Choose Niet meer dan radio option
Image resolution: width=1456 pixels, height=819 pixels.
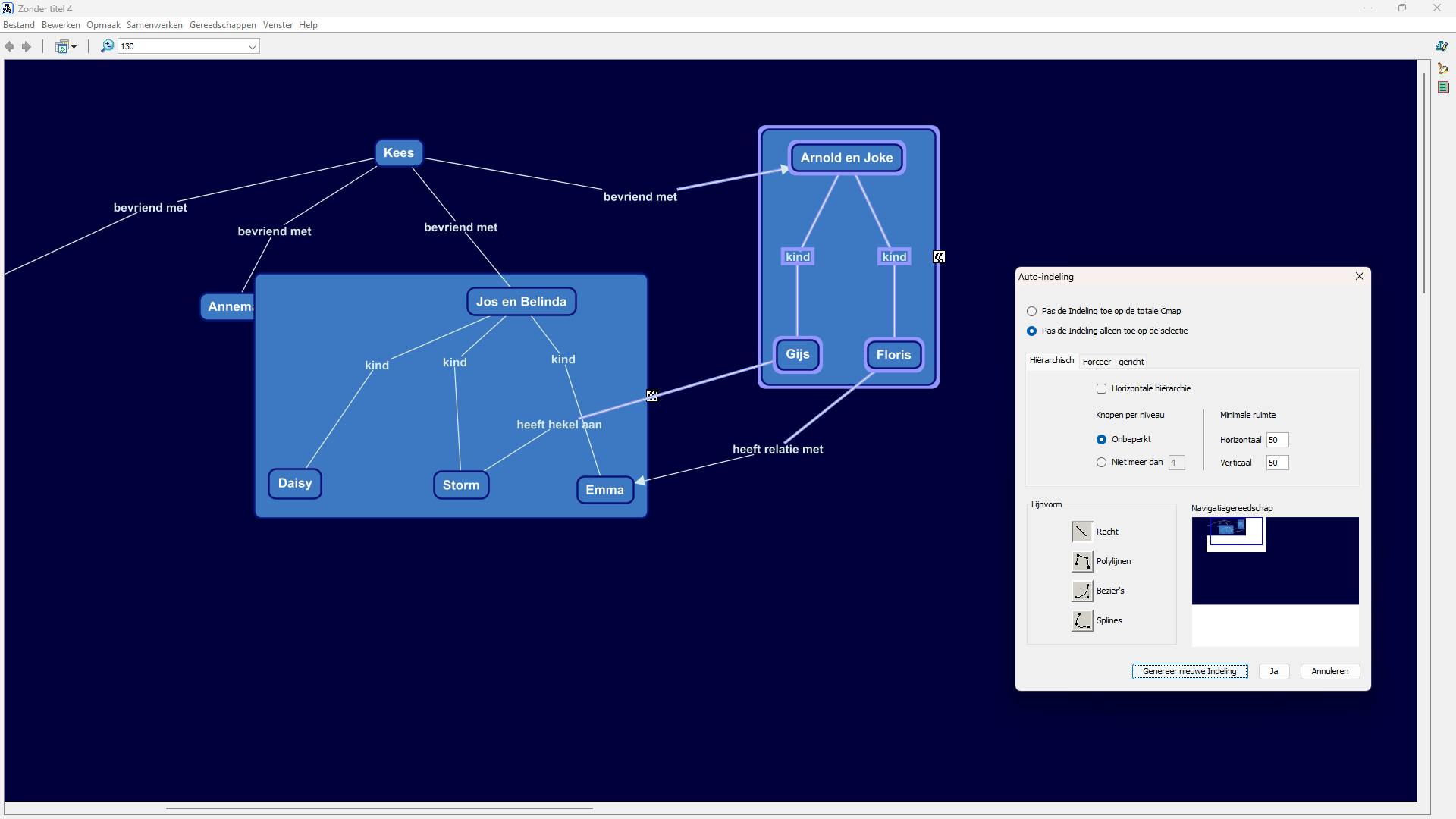coord(1101,462)
